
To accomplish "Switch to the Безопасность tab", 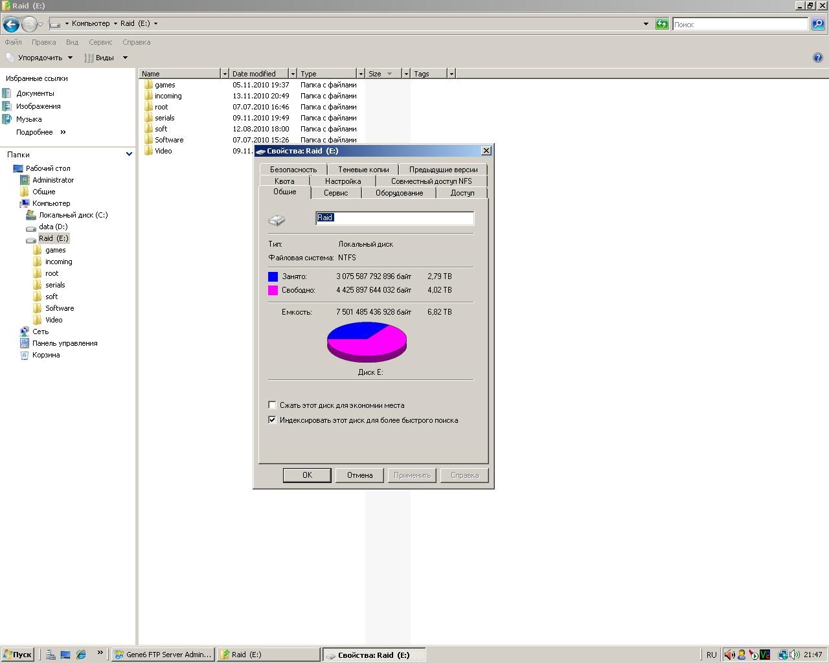I will tap(293, 170).
